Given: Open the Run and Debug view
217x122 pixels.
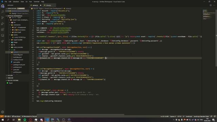Looking at the screenshot, I should tap(2, 24).
